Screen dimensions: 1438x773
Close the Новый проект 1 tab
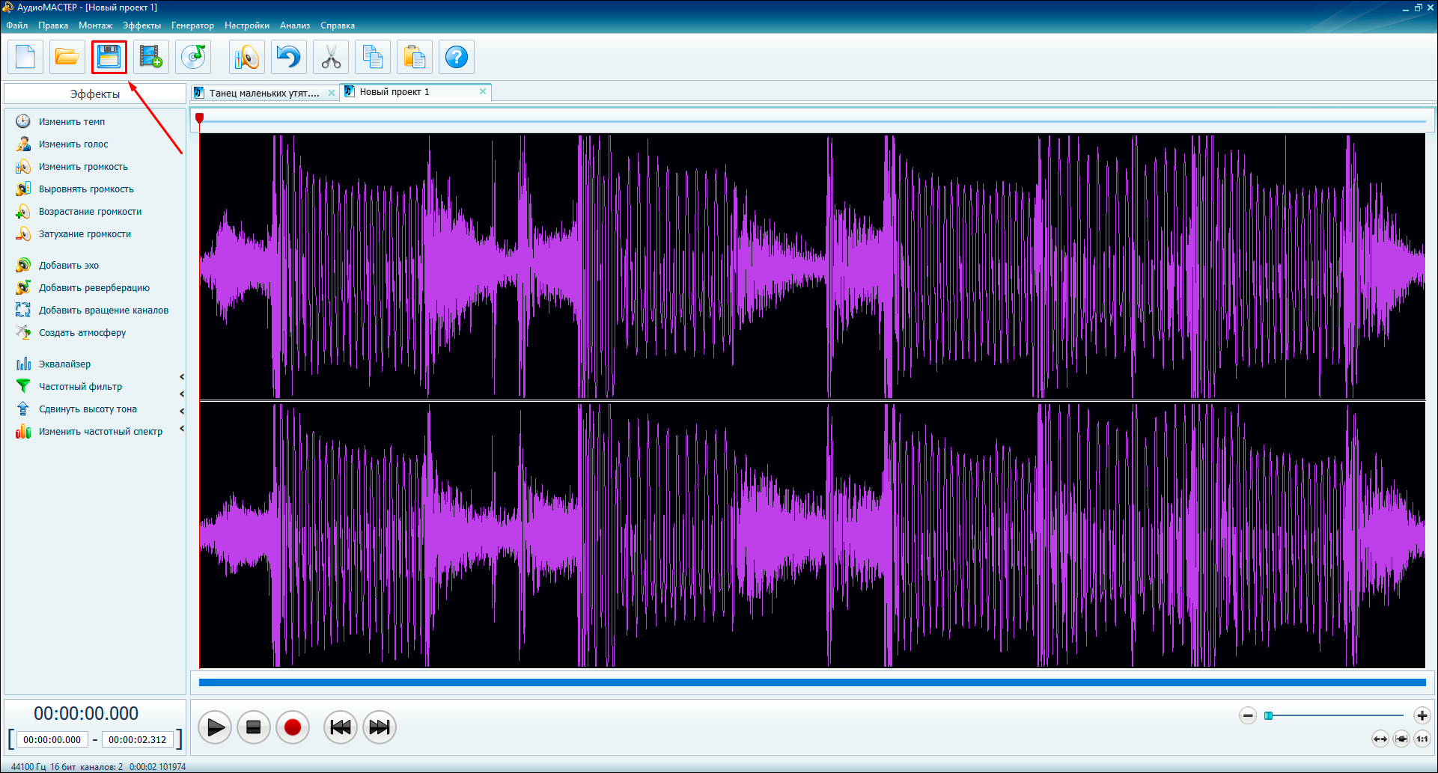pyautogui.click(x=483, y=91)
